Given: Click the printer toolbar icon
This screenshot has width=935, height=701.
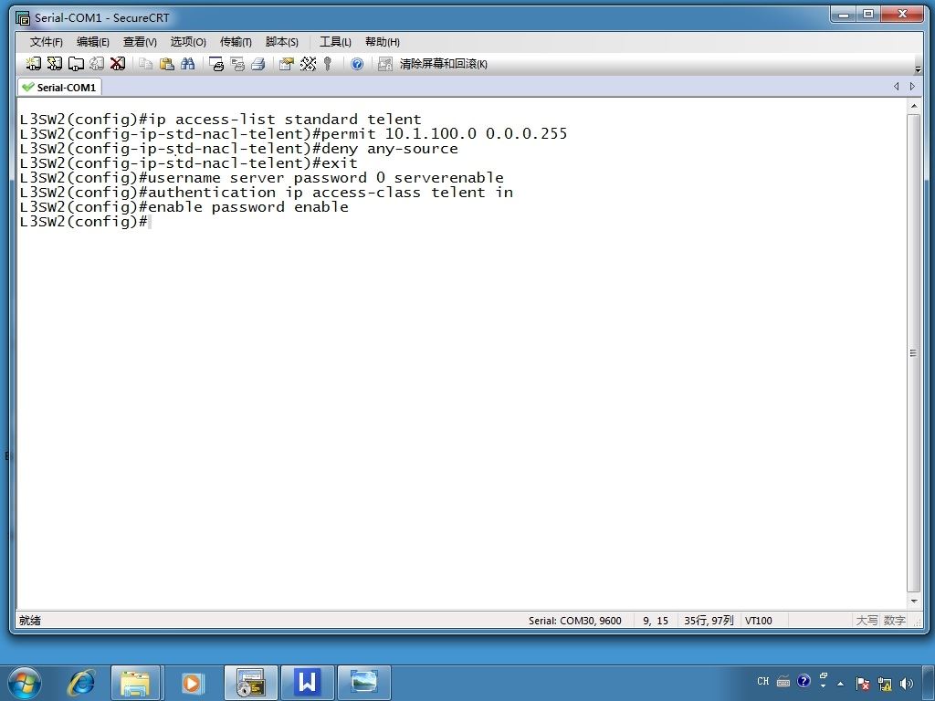Looking at the screenshot, I should click(258, 64).
